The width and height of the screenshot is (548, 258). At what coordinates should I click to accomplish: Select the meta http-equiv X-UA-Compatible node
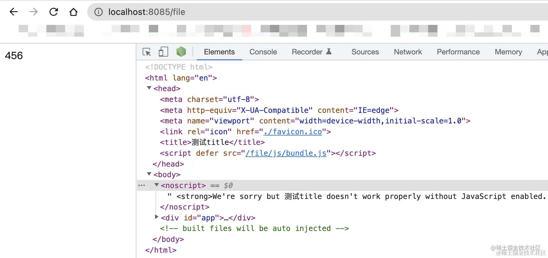coord(279,110)
